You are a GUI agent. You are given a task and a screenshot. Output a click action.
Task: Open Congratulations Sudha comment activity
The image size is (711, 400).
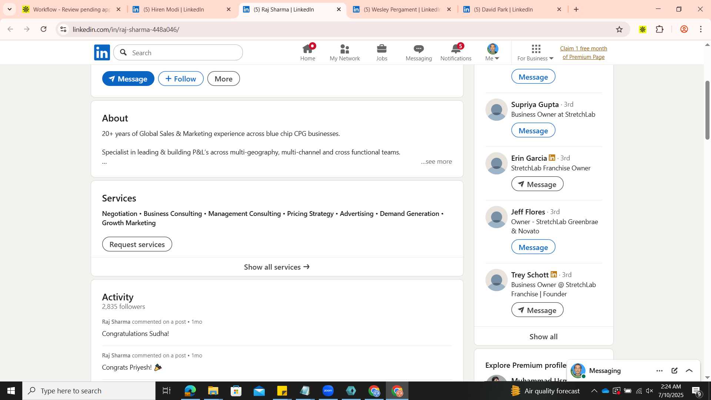pos(136,334)
